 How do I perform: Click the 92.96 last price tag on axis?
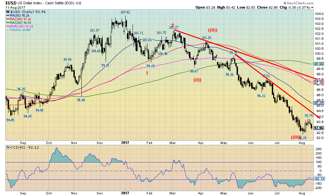(318, 128)
